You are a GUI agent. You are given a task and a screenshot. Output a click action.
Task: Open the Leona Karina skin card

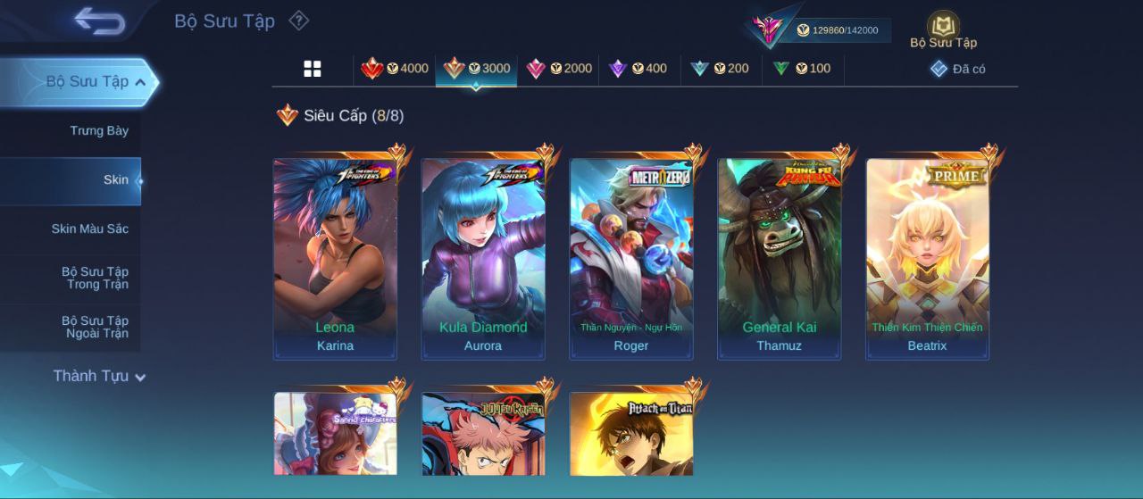[335, 259]
